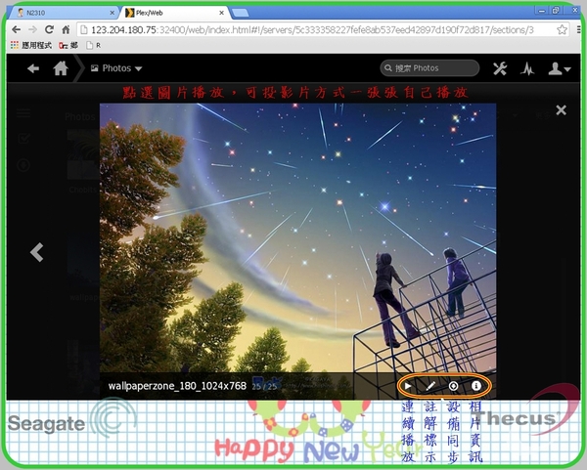This screenshot has height=470, width=587.
Task: Go to previous photo with left chevron
Action: pyautogui.click(x=37, y=252)
